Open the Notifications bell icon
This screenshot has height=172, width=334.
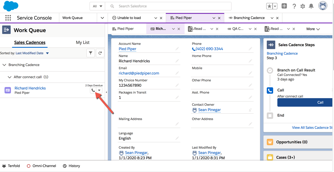(x=311, y=6)
